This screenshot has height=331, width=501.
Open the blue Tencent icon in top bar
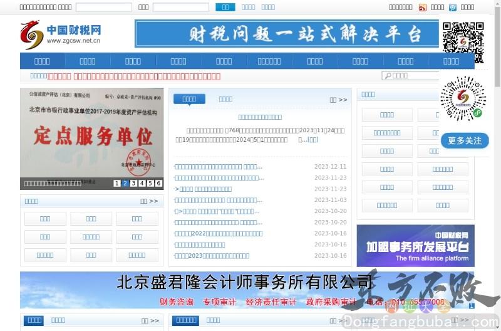pyautogui.click(x=452, y=8)
